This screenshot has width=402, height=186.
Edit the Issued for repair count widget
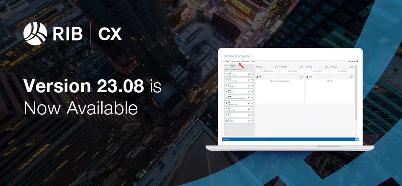326,67
